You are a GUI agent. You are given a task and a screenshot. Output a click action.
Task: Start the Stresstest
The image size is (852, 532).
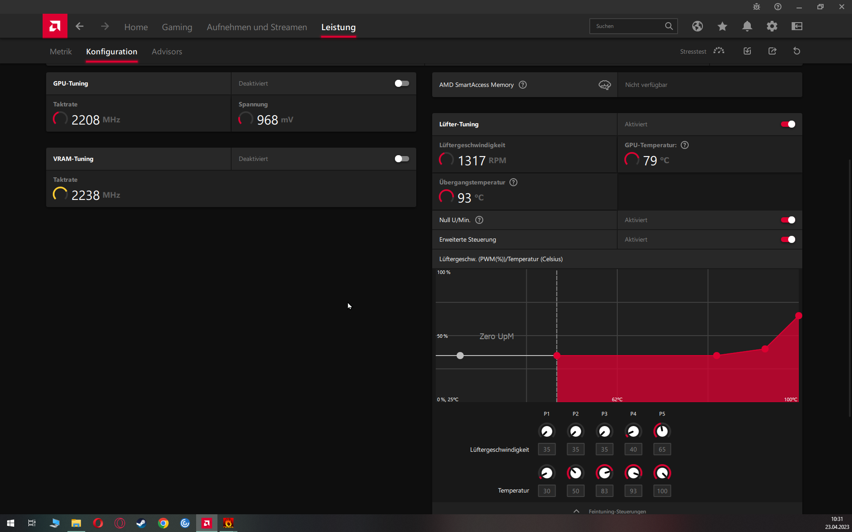718,51
